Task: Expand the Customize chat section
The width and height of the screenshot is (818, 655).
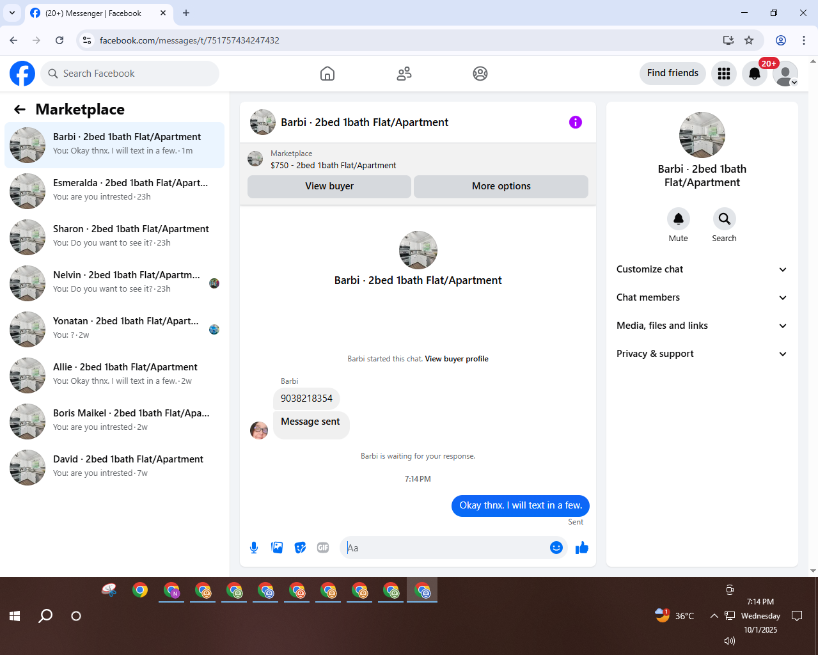Action: tap(702, 269)
